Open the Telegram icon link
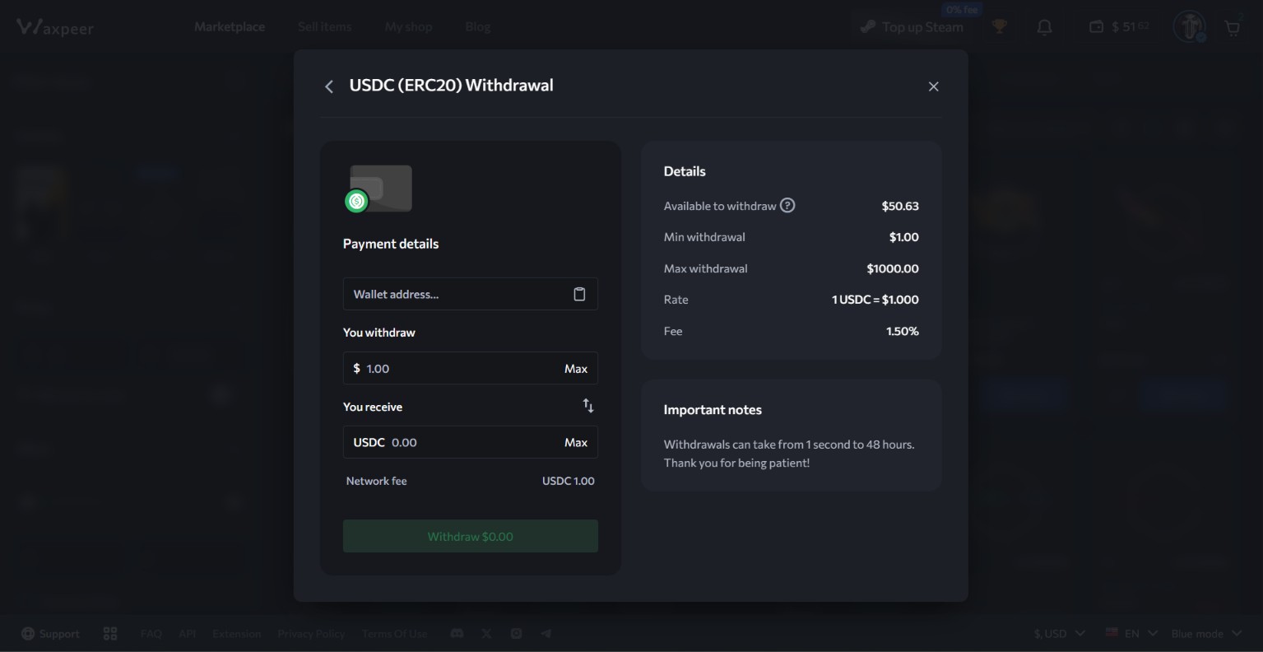 coord(546,633)
